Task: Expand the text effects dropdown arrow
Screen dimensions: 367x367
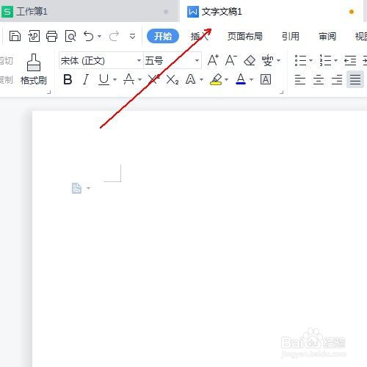Action: 201,79
